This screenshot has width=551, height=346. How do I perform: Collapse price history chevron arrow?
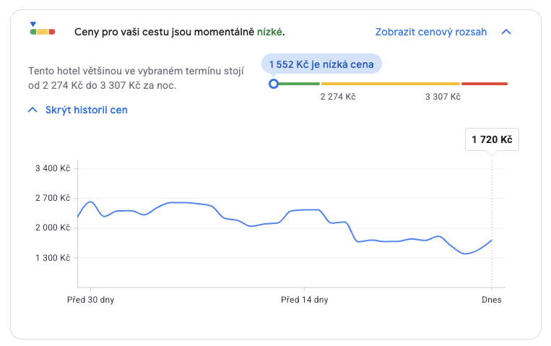[32, 110]
